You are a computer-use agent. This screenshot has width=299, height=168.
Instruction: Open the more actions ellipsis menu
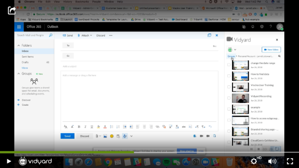(x=111, y=35)
